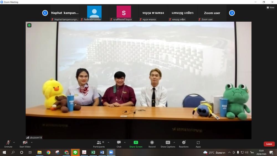The height and width of the screenshot is (156, 277).
Task: Leave the meeting with red button
Action: click(x=269, y=144)
